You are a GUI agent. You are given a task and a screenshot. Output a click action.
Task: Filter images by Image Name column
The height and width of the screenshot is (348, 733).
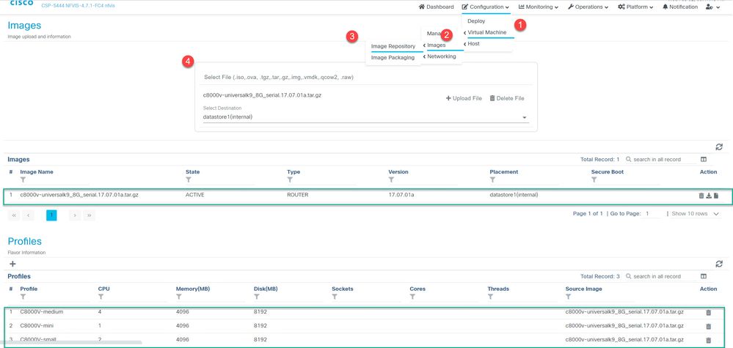pos(23,179)
